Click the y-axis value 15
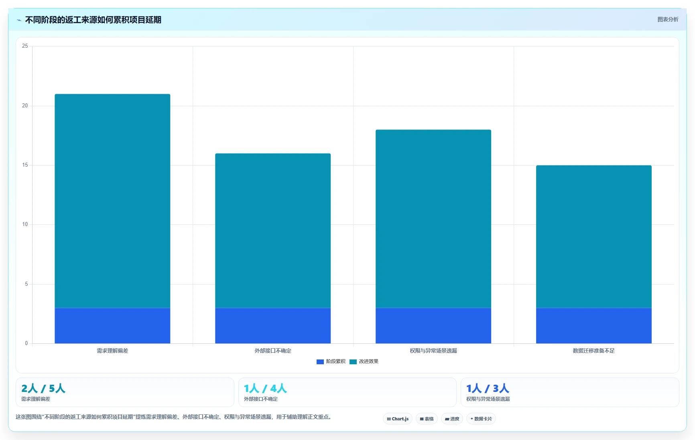Screen dimensions: 695x440 coord(25,165)
